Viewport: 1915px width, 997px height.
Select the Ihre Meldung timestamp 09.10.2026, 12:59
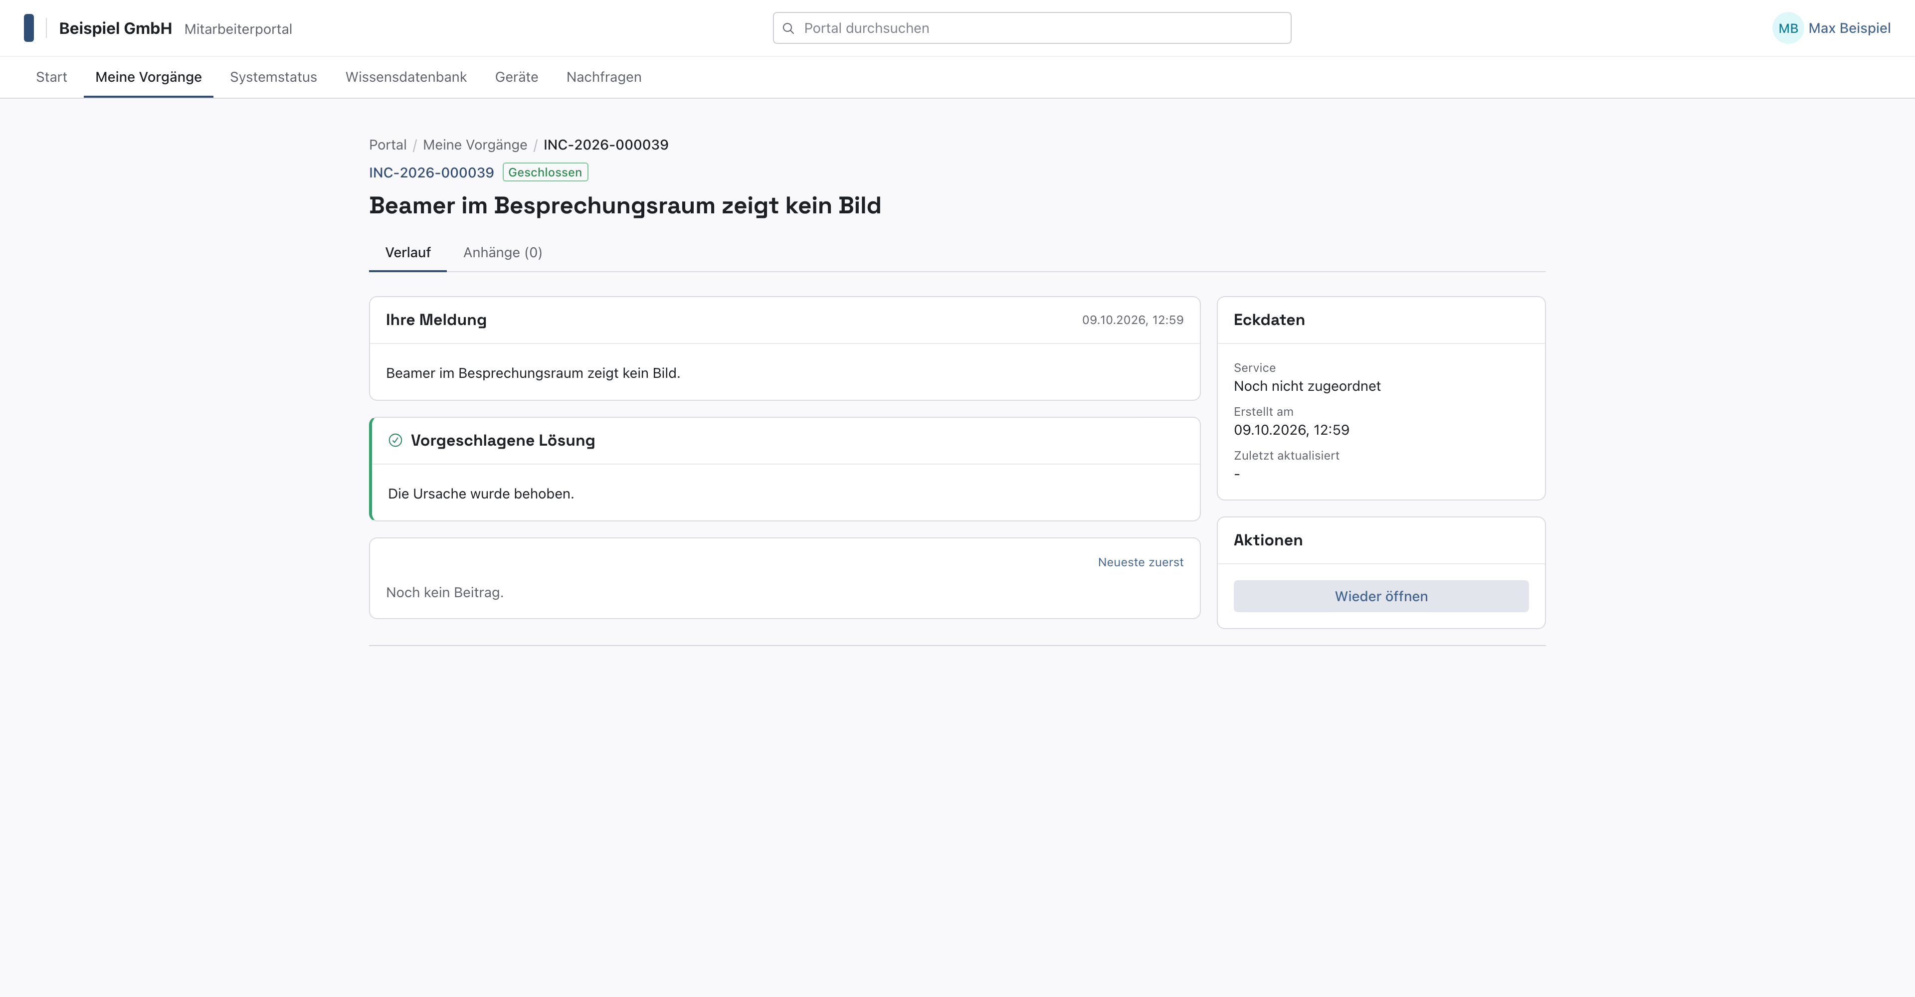1132,320
